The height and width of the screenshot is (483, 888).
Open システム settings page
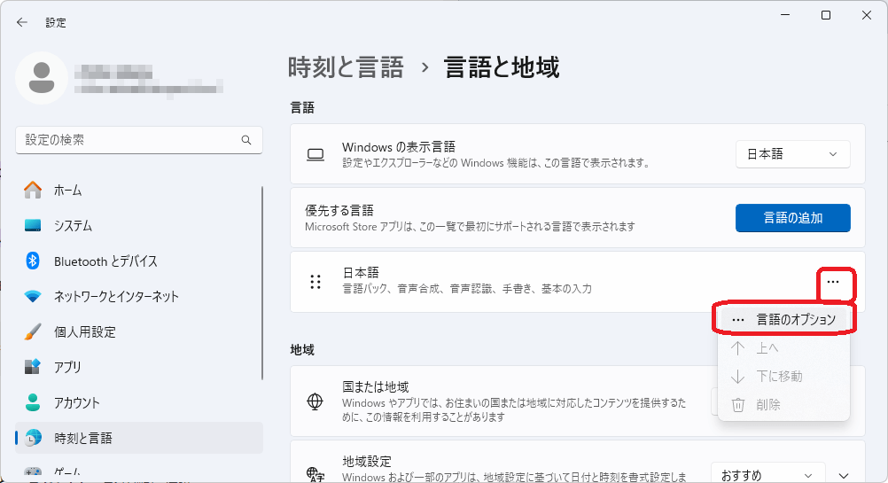[x=73, y=225]
